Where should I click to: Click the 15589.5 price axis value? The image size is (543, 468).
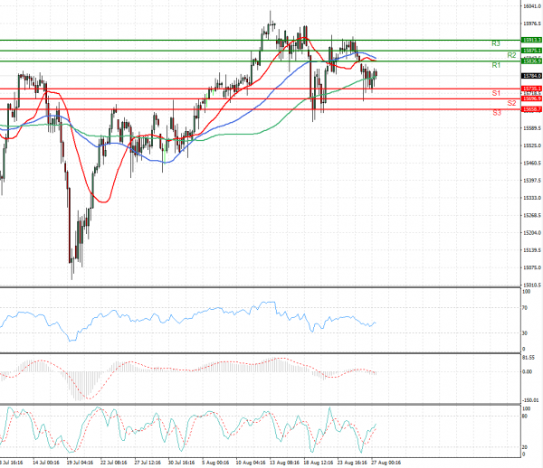tap(532, 128)
